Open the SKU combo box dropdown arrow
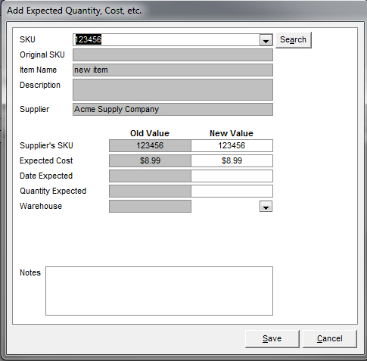This screenshot has width=367, height=361. [266, 40]
